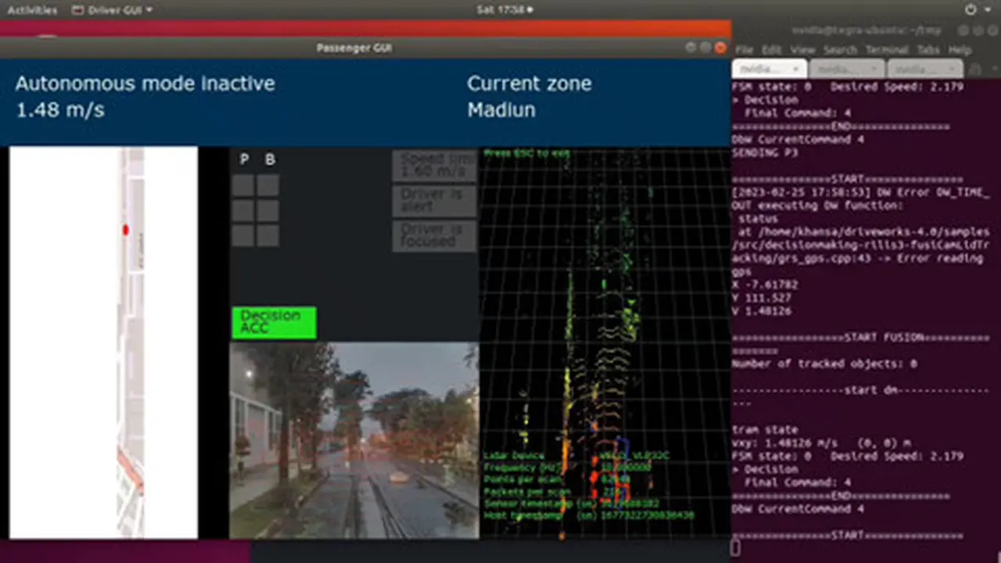
Task: Click the top box under column B
Action: pos(268,185)
